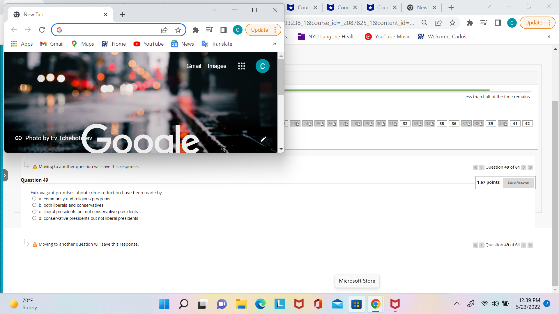Open Microsoft Store from taskbar
This screenshot has height=314, width=559.
pyautogui.click(x=356, y=304)
